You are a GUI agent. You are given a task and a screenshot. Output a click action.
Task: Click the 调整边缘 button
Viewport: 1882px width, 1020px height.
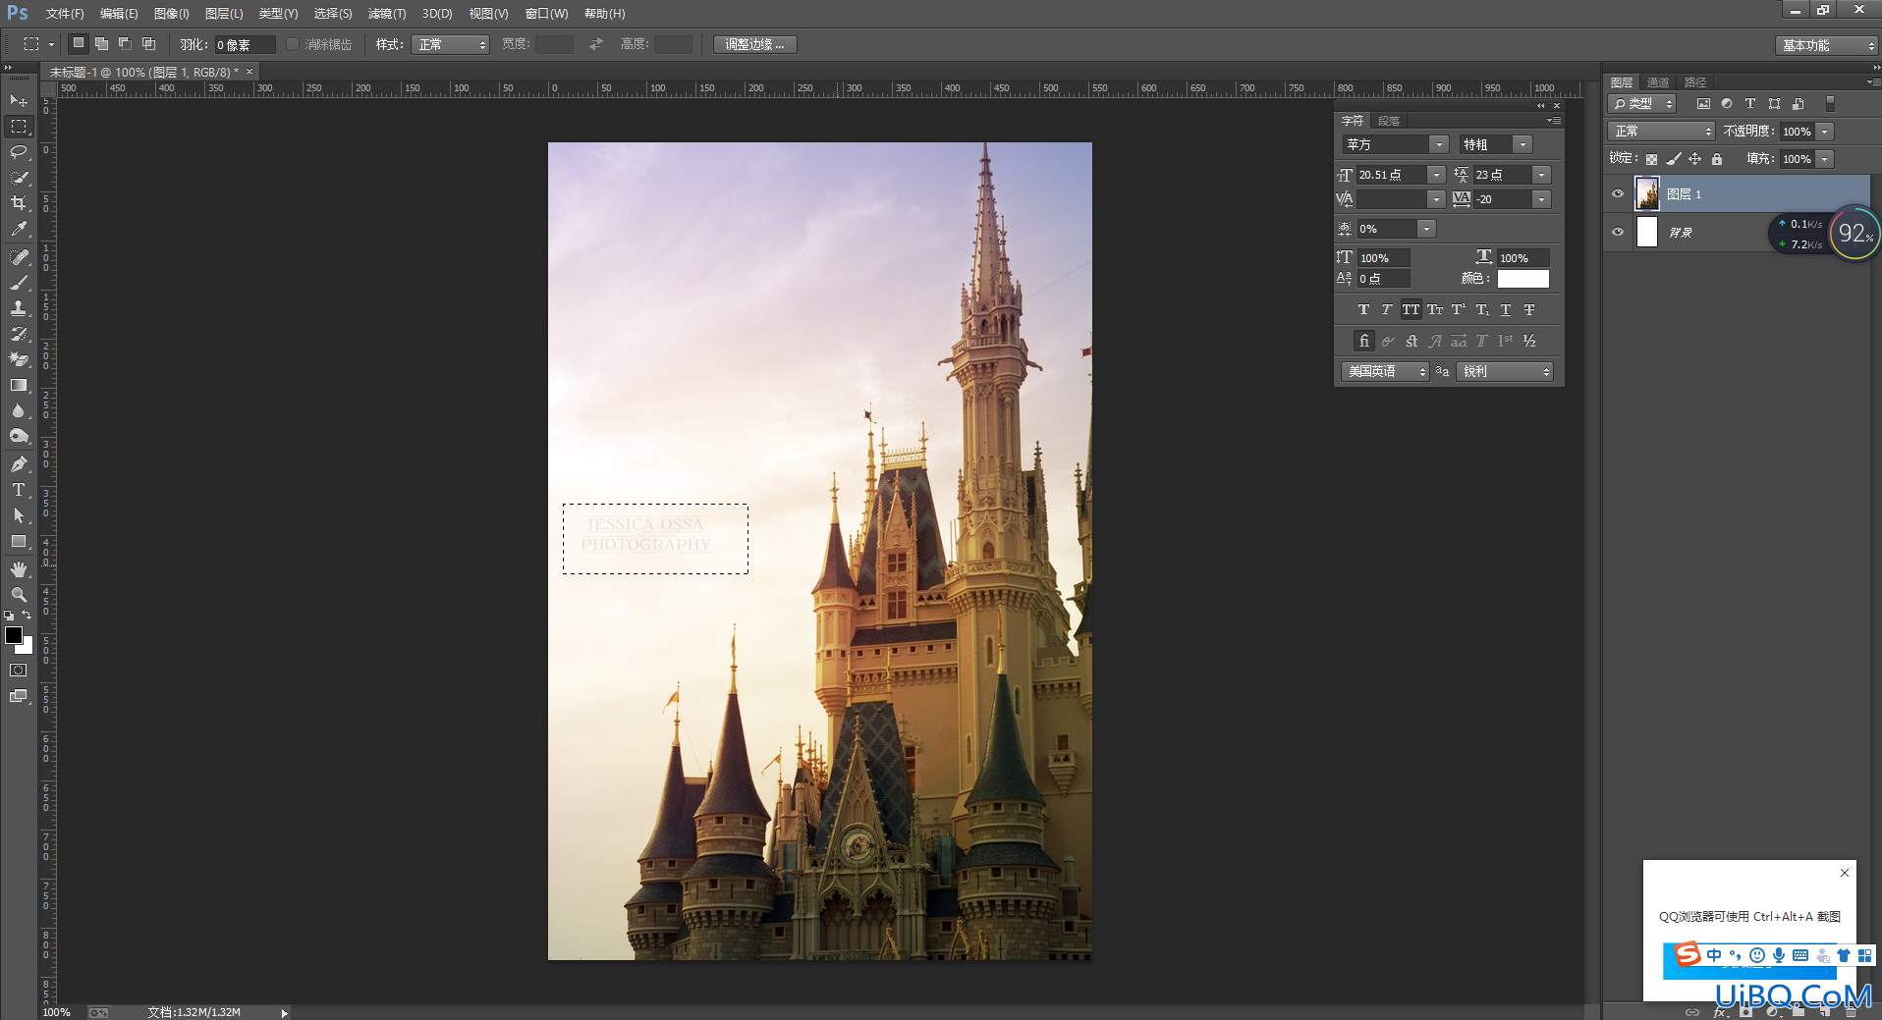[754, 44]
